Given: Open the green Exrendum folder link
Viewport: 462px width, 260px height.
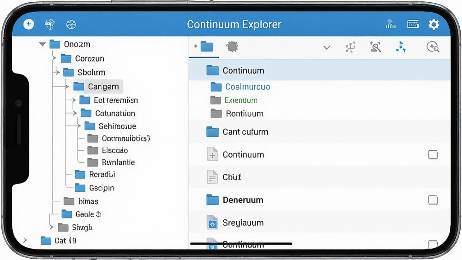Looking at the screenshot, I should point(234,100).
